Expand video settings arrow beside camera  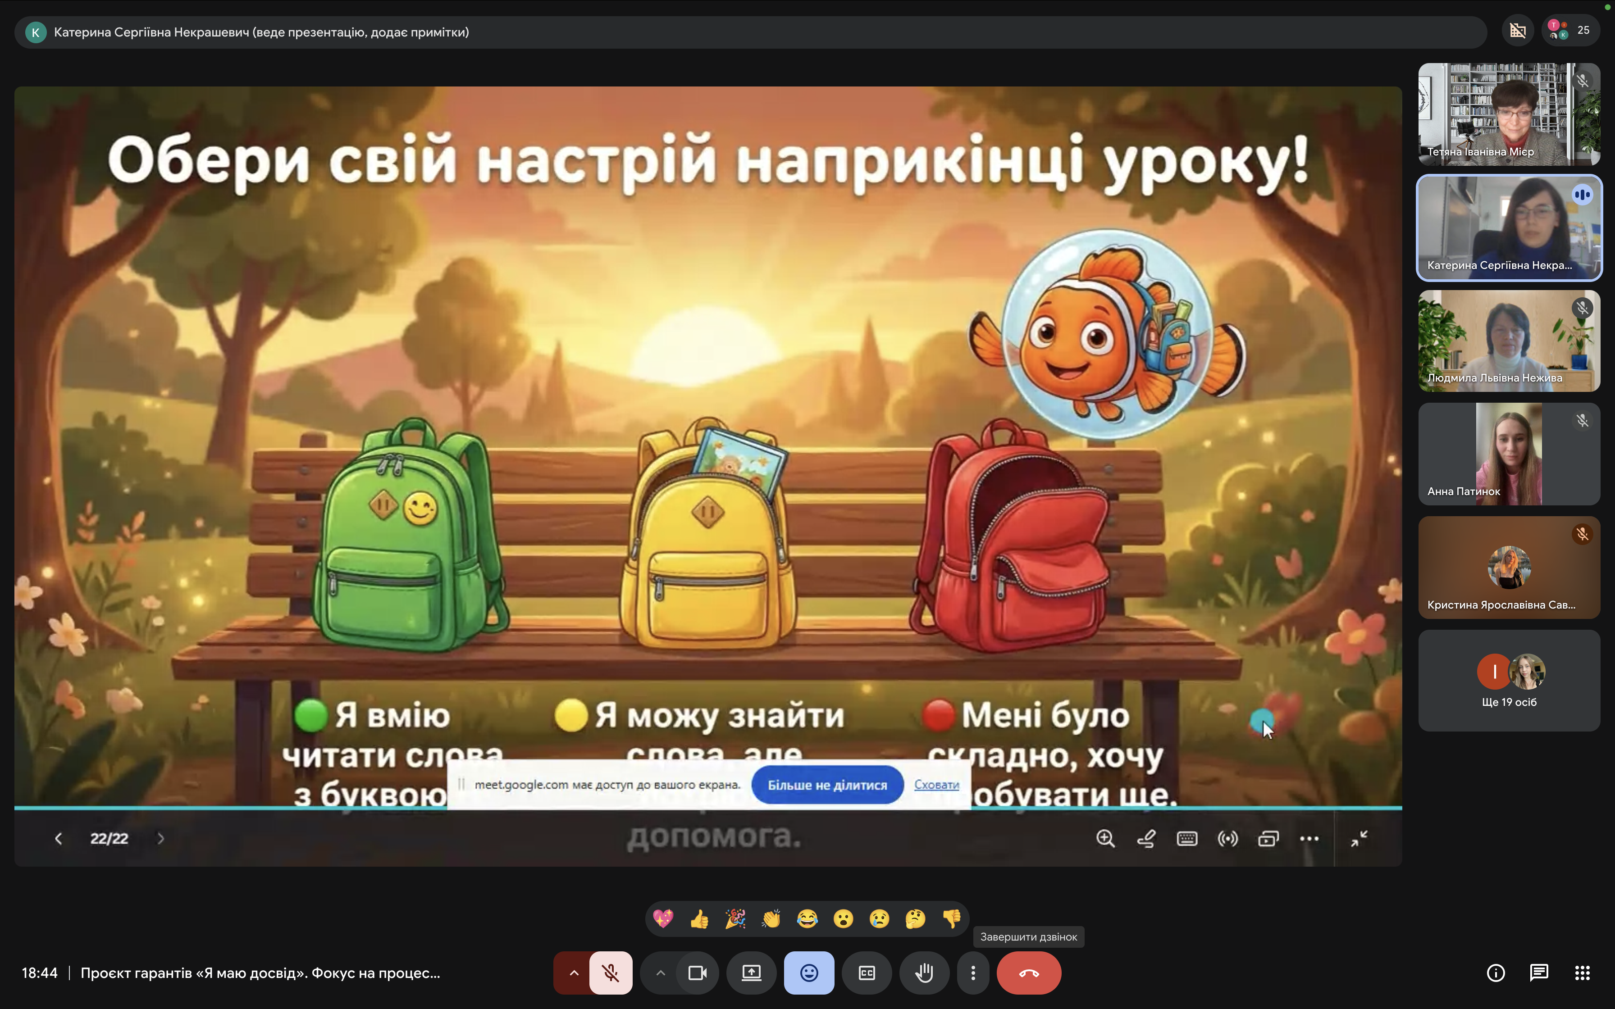(660, 973)
